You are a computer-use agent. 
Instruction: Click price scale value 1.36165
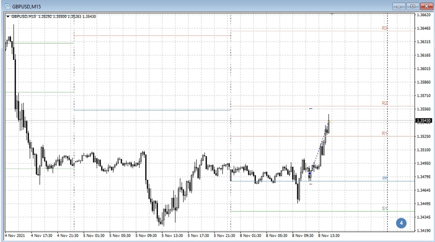pyautogui.click(x=424, y=55)
